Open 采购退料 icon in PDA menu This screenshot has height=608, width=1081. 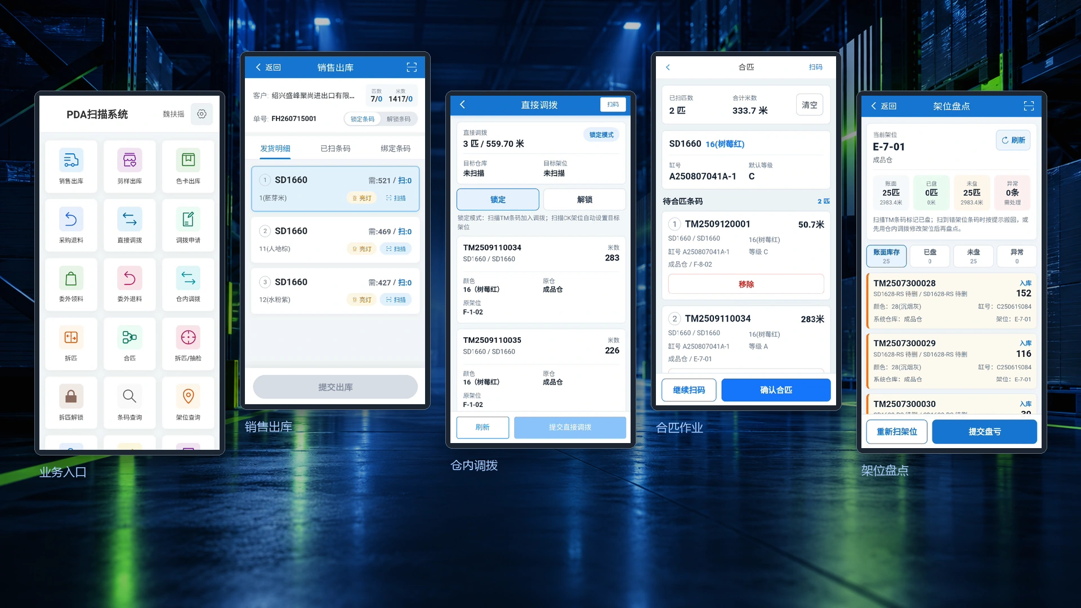click(x=71, y=219)
